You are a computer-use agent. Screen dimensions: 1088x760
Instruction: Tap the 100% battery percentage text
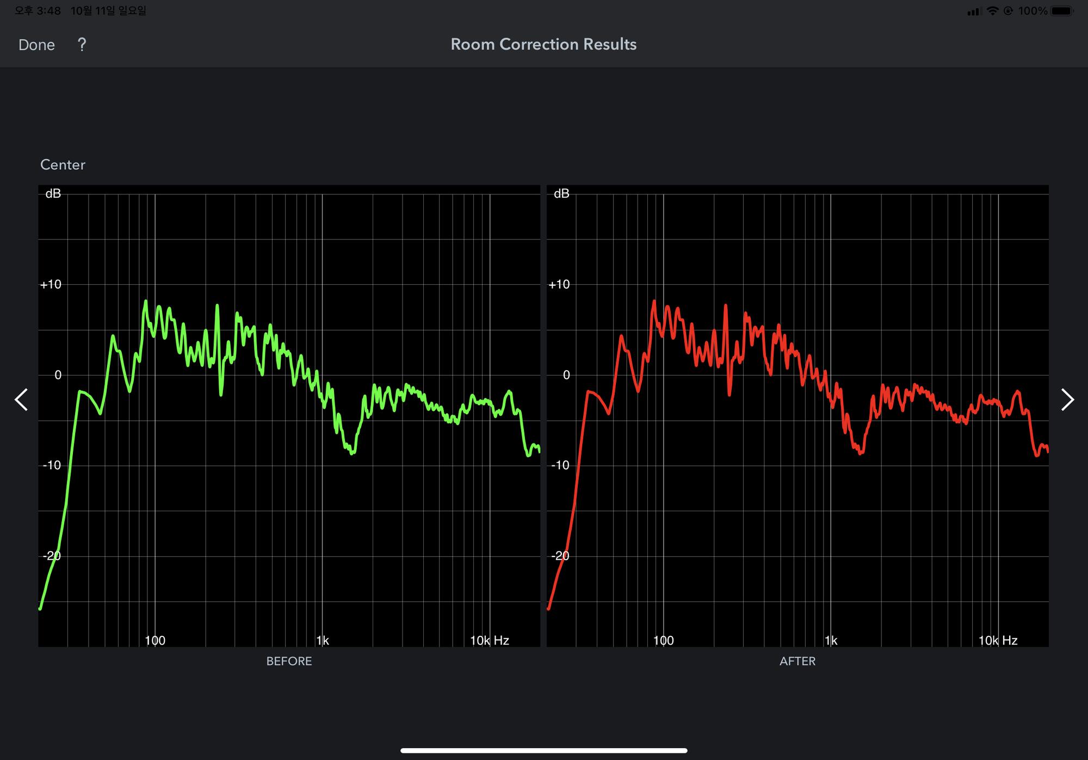1033,11
